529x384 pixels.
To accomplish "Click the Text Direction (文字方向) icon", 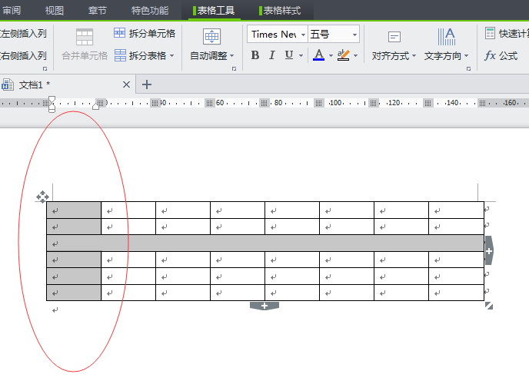I will [x=446, y=37].
